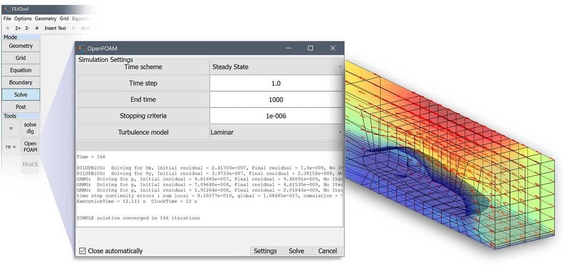The height and width of the screenshot is (266, 565).
Task: Open the Options menu
Action: coord(23,19)
